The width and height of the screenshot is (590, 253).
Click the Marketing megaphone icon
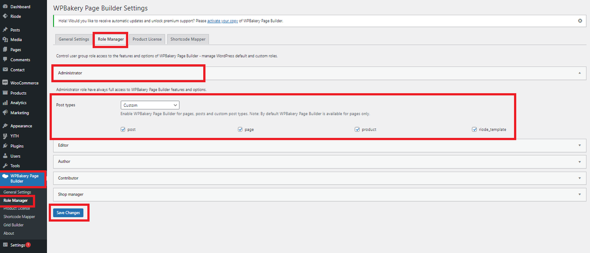click(x=5, y=113)
